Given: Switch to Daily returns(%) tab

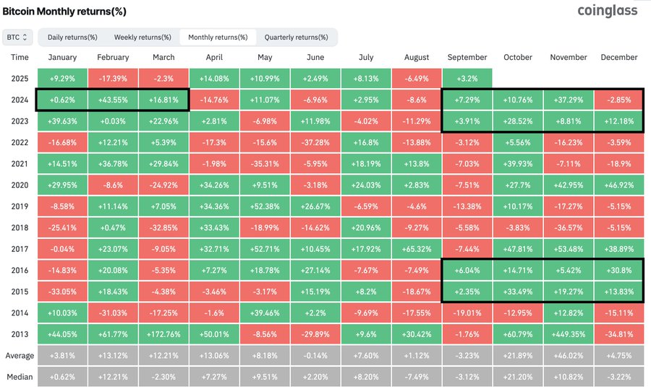Looking at the screenshot, I should click(x=72, y=37).
